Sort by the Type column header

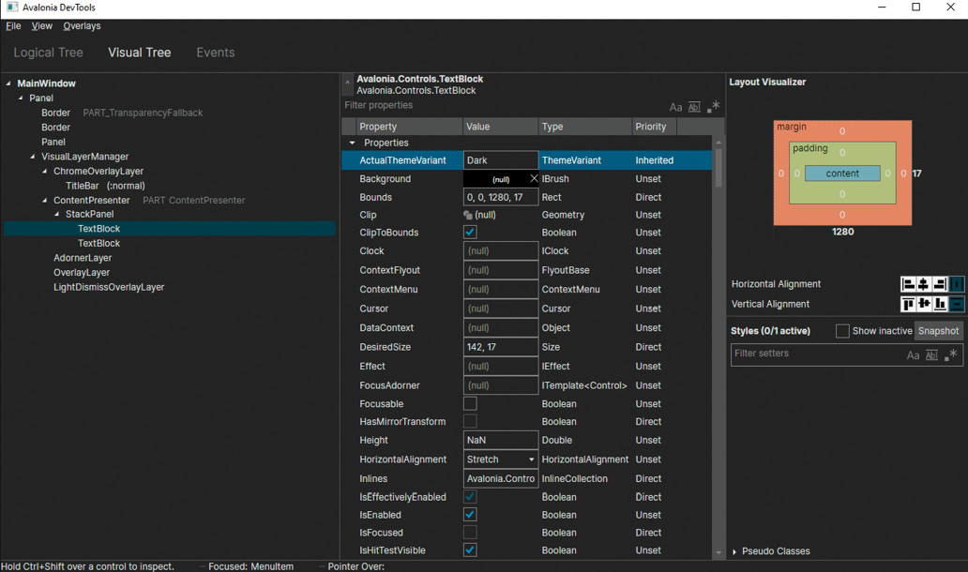coord(585,127)
